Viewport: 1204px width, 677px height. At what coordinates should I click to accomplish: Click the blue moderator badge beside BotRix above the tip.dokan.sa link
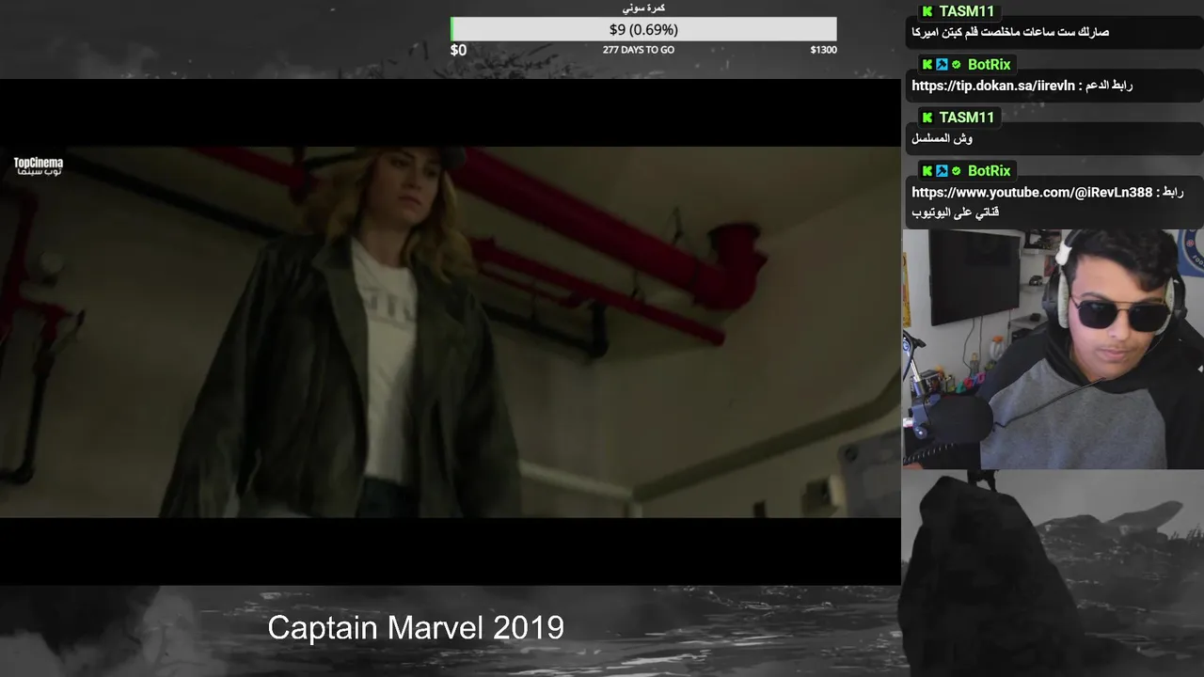pyautogui.click(x=942, y=65)
